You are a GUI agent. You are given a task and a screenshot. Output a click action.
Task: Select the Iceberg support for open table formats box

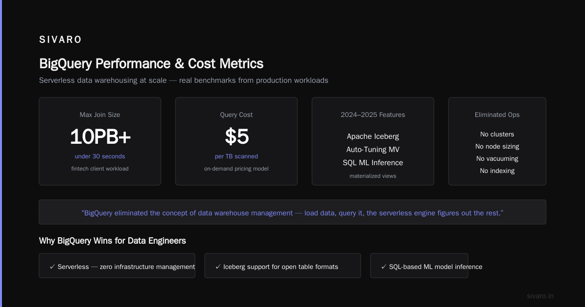pyautogui.click(x=283, y=266)
